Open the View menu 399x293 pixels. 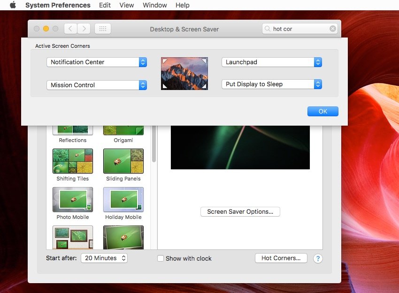(x=126, y=5)
